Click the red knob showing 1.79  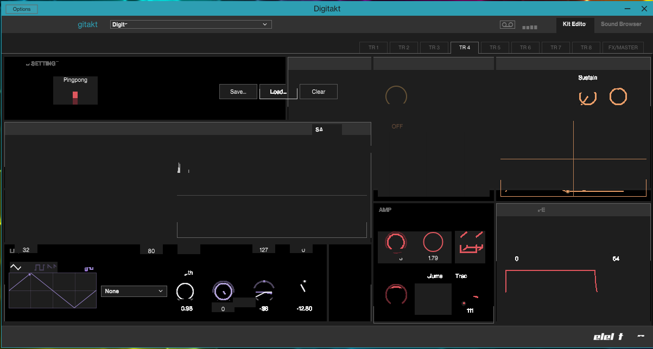433,242
